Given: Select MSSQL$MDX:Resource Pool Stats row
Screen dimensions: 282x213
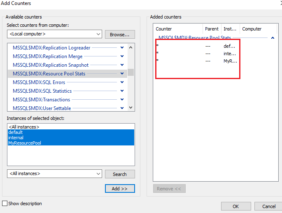Looking at the screenshot, I should pos(68,74).
